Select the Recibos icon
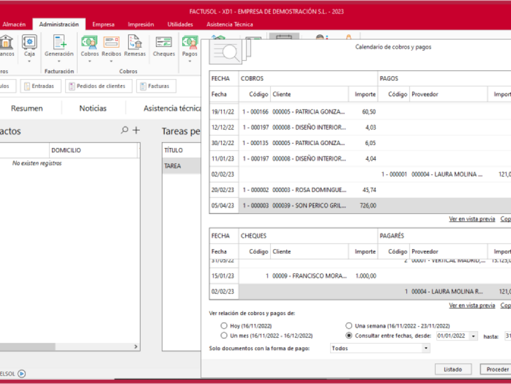 coord(111,43)
